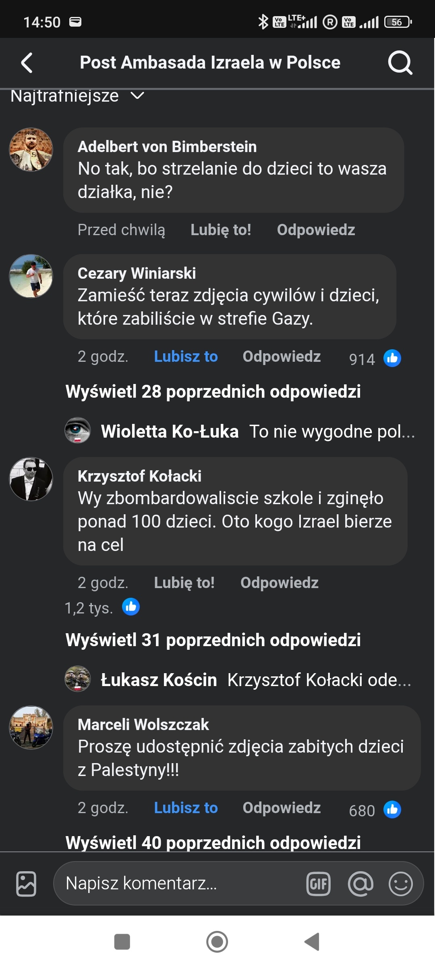Reply to Adelbert von Bimberstein's comment
The image size is (435, 968).
pos(316,230)
